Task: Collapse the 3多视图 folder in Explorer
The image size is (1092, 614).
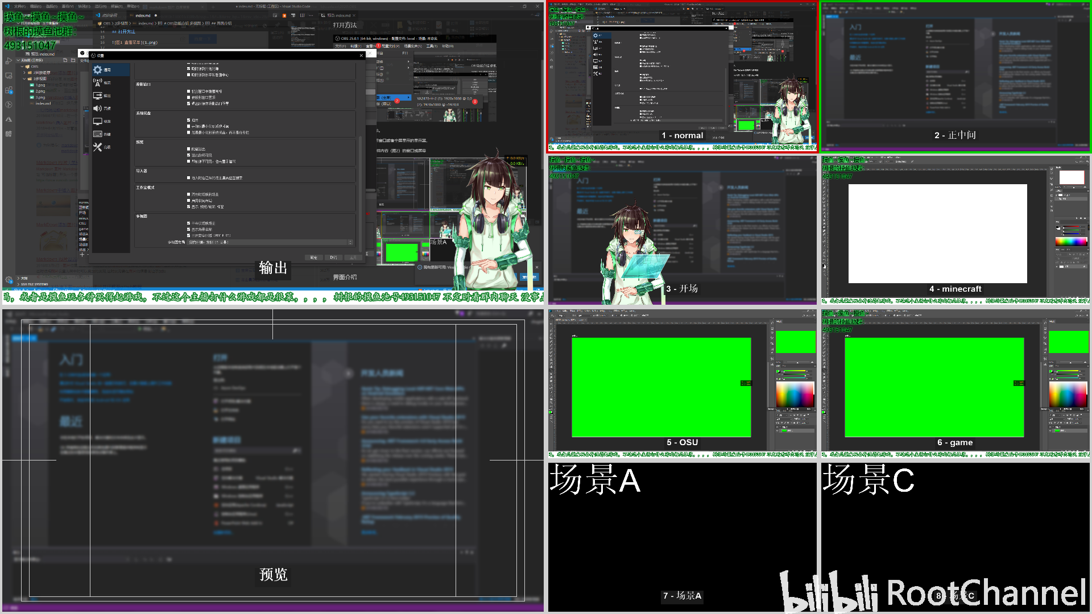Action: 40,79
